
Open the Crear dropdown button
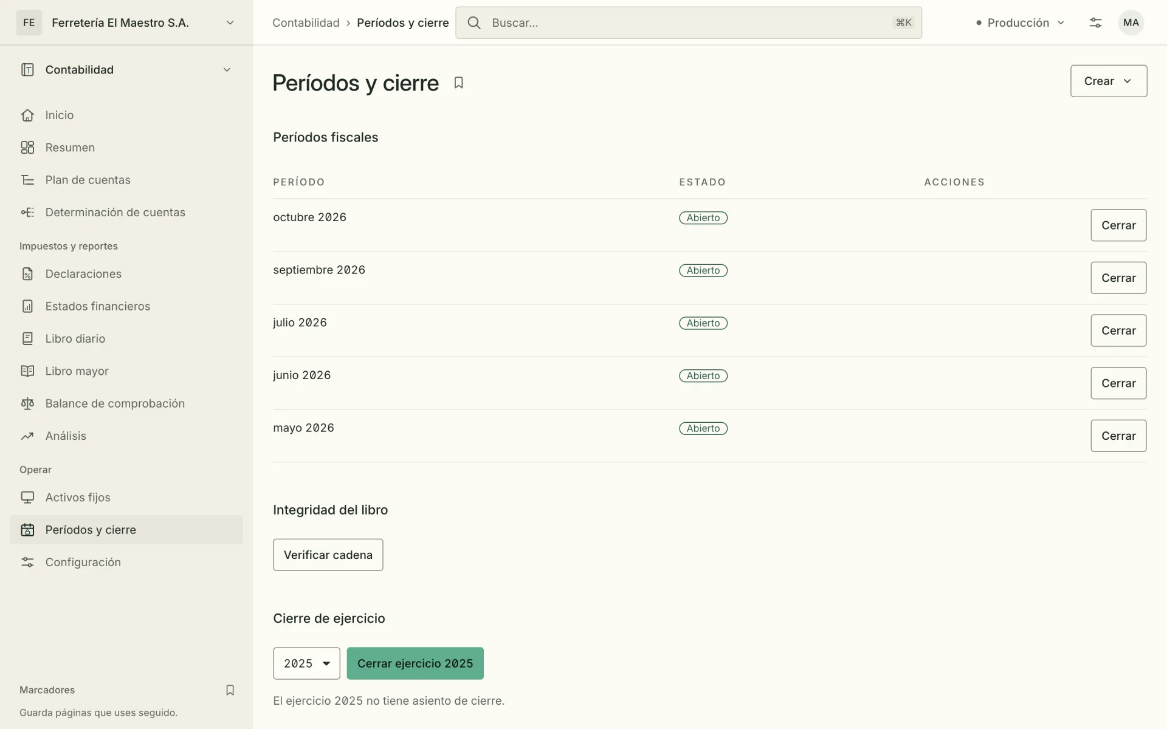coord(1109,81)
